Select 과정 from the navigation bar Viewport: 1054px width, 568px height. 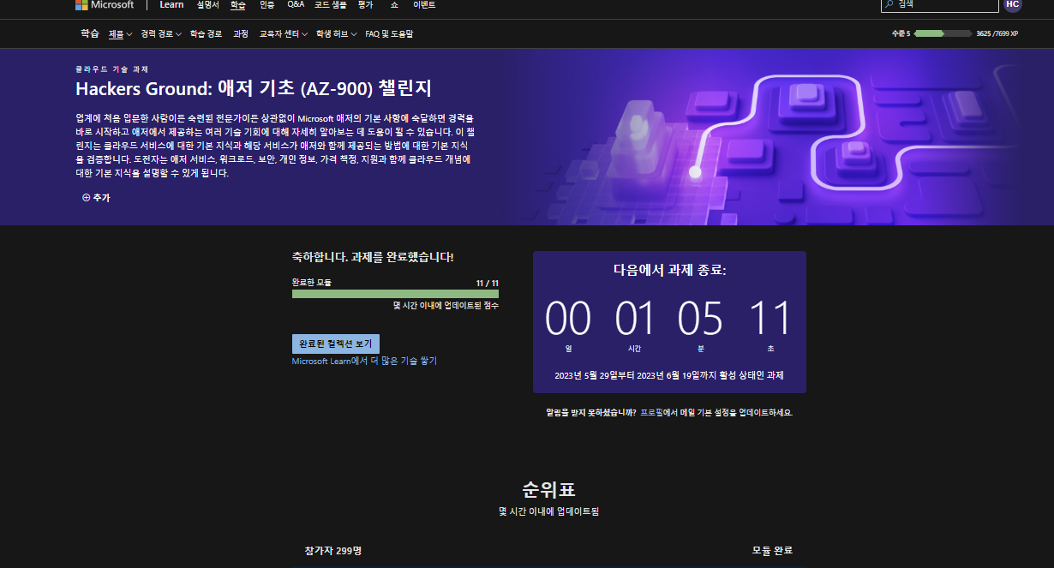pyautogui.click(x=243, y=34)
